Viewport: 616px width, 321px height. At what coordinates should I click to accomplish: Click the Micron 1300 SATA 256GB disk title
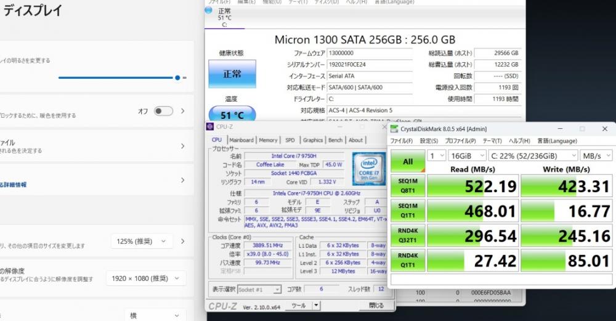(365, 39)
